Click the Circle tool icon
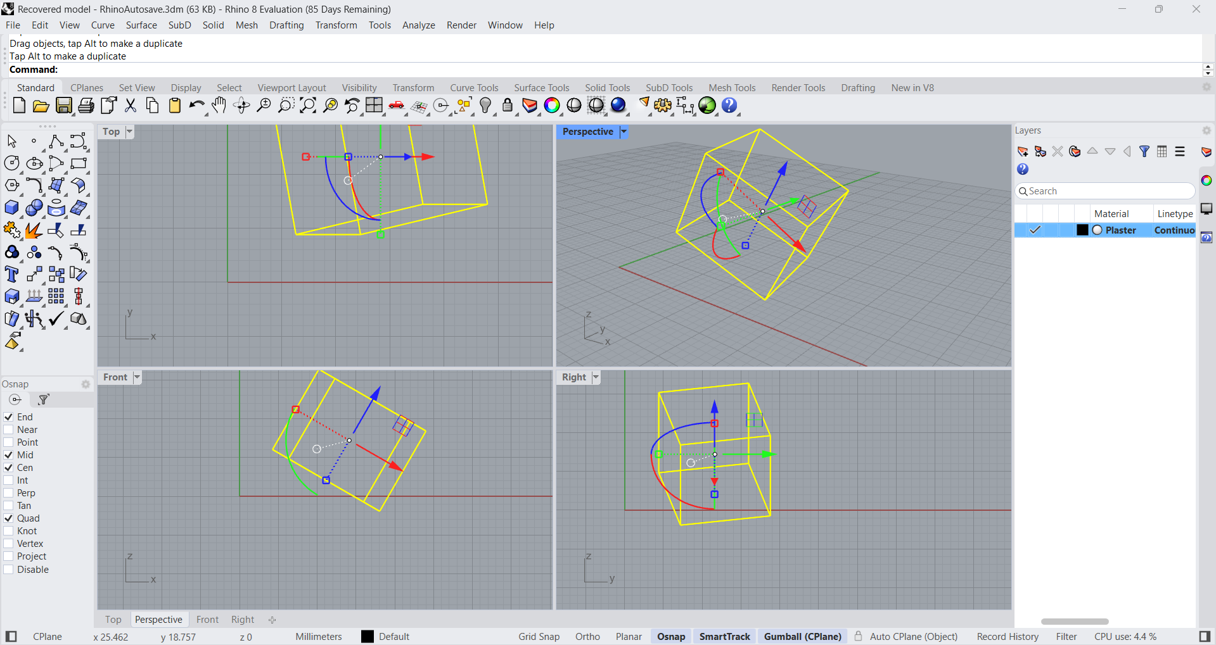This screenshot has width=1216, height=645. coord(11,163)
